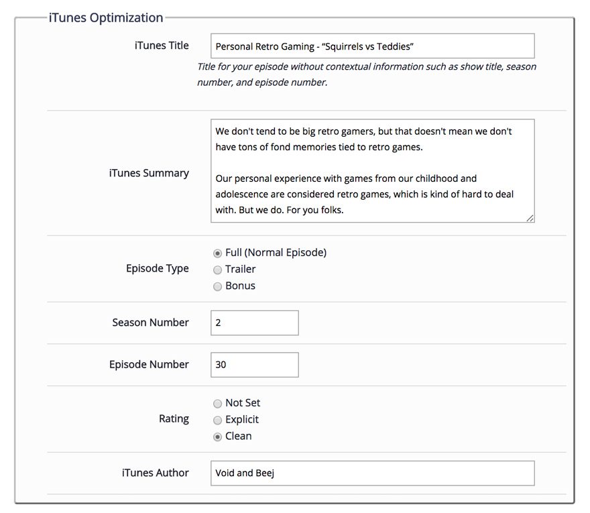Click inside the iTunes Title input field
The height and width of the screenshot is (513, 590).
coord(371,46)
